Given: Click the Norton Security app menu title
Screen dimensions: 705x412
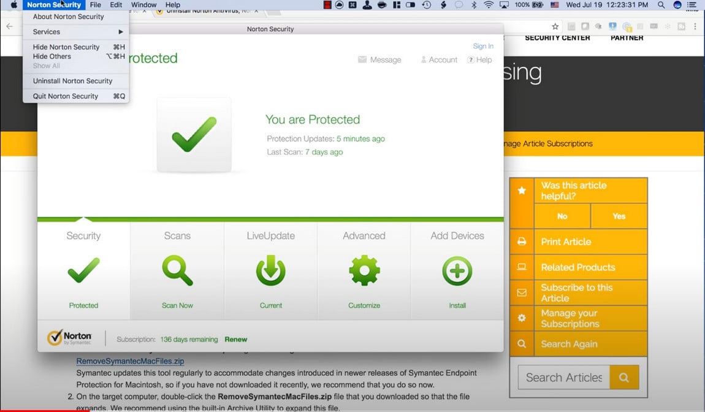Looking at the screenshot, I should 54,5.
